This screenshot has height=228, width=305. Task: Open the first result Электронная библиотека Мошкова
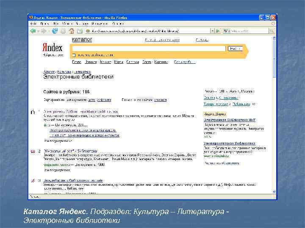tap(80, 111)
